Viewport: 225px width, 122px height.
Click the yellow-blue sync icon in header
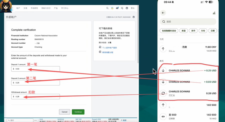point(112,8)
